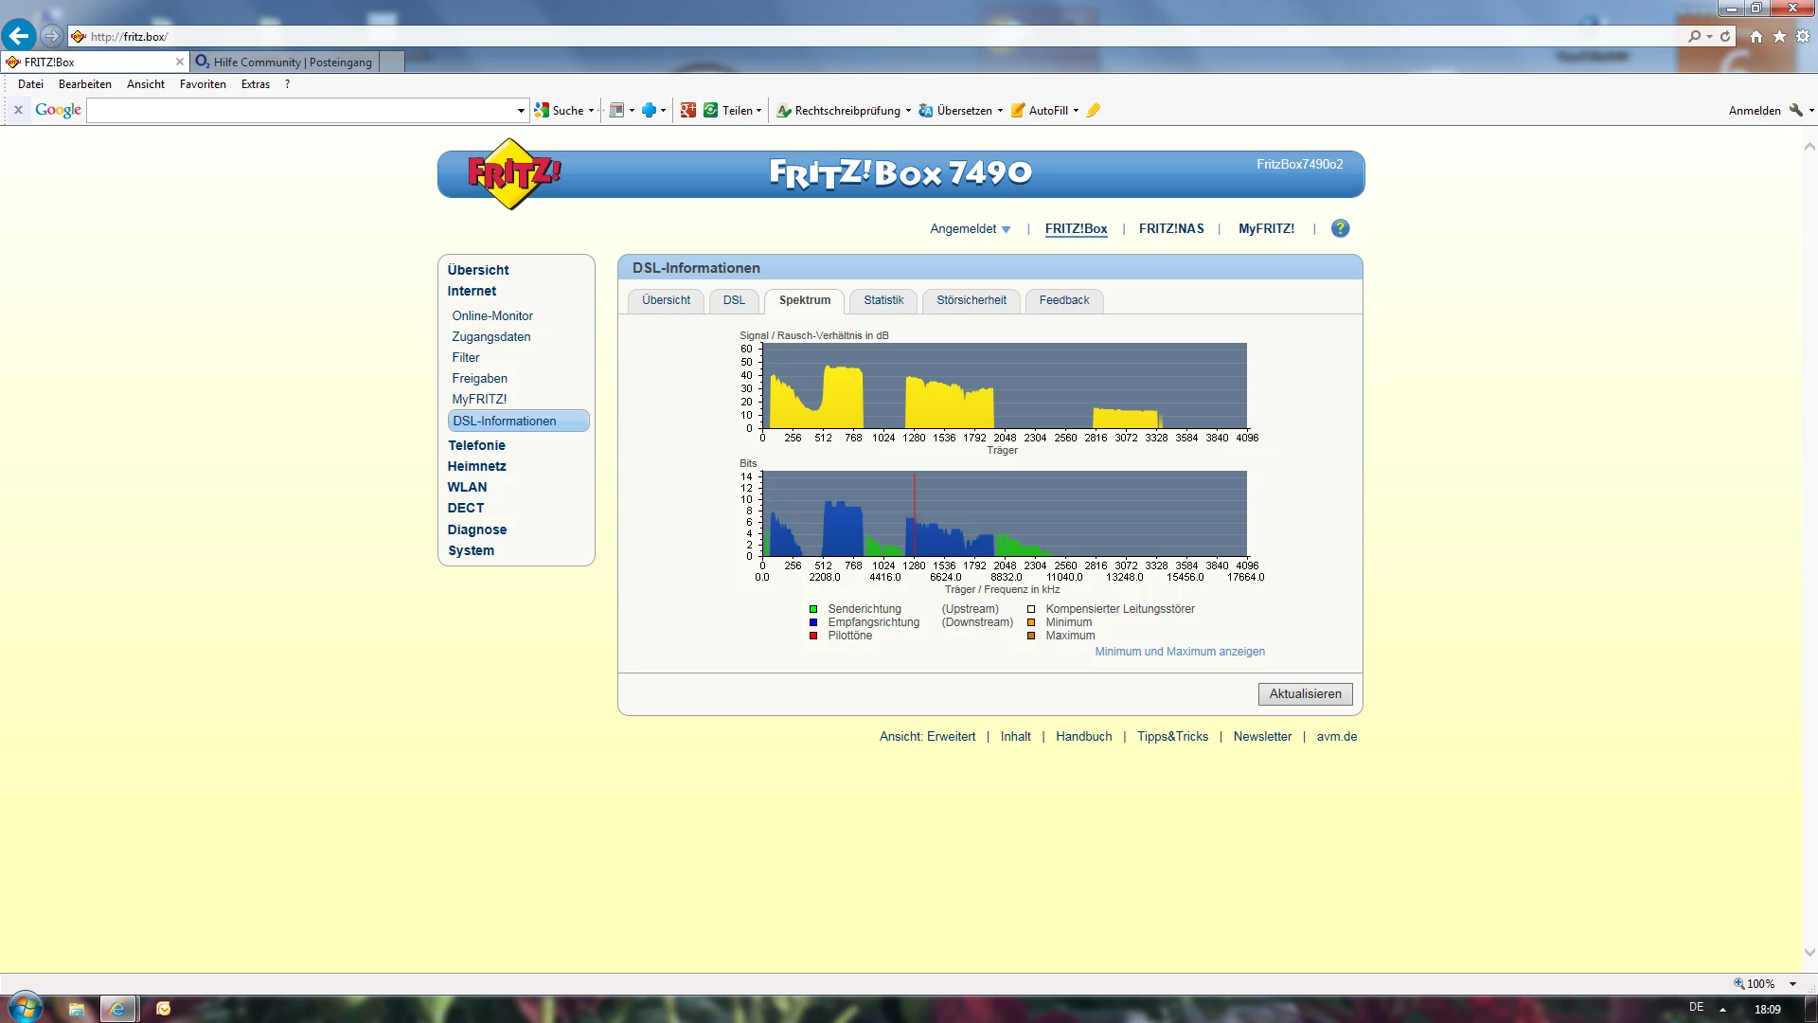1818x1023 pixels.
Task: Click the browser home icon
Action: (x=1756, y=36)
